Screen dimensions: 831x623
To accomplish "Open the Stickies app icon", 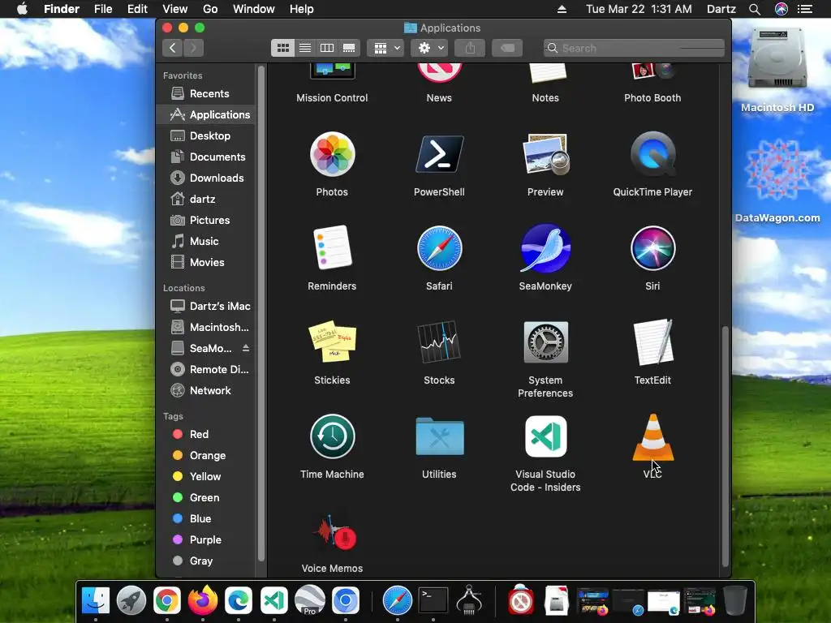I will (x=332, y=342).
